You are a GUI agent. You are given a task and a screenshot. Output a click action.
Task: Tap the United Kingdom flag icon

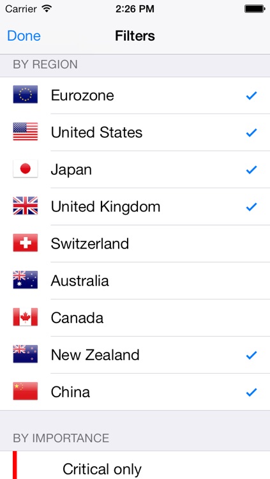pyautogui.click(x=26, y=206)
